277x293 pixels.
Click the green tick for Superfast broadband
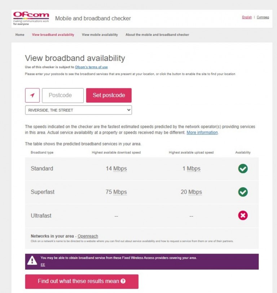[243, 192]
